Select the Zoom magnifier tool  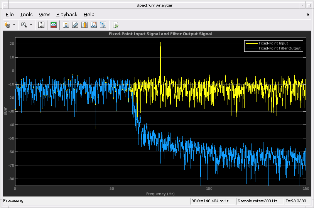click(24, 25)
